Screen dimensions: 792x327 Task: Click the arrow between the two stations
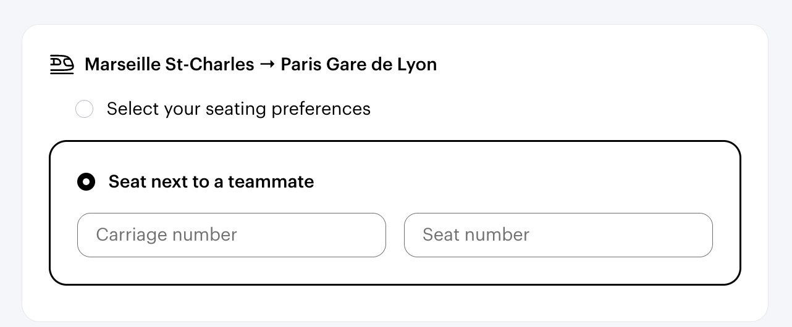[x=268, y=64]
